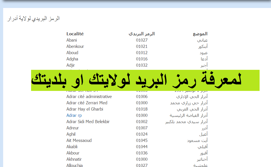The image size is (271, 167).
Task: Click the Arabic name أدرار الحي الغربي
Action: coord(192,109)
